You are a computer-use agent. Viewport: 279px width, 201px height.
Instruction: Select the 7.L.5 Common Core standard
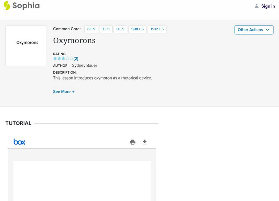(x=106, y=29)
